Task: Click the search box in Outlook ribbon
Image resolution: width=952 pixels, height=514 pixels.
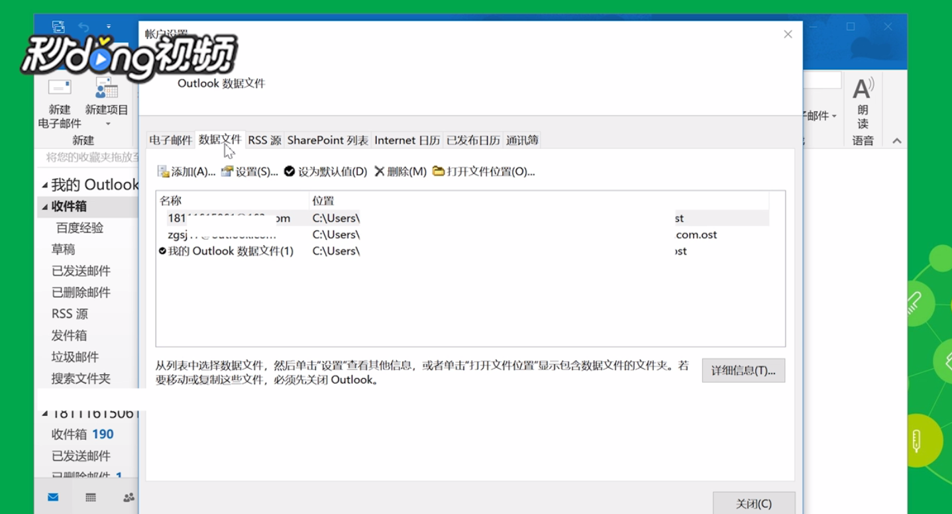Action: coord(822,80)
